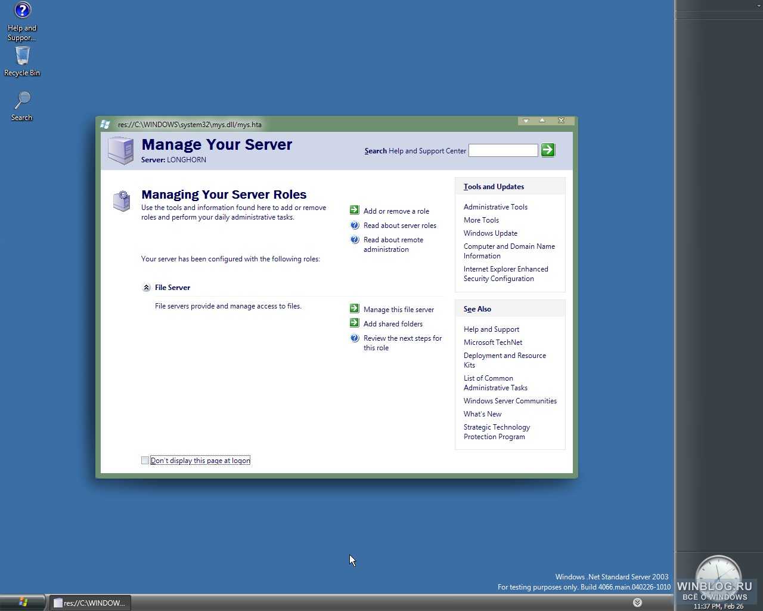The image size is (763, 611).
Task: Open More Tools link
Action: pos(481,220)
